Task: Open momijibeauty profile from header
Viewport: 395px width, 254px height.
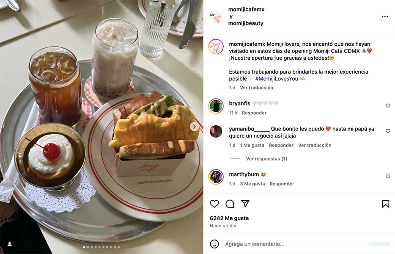Action: coord(246,23)
